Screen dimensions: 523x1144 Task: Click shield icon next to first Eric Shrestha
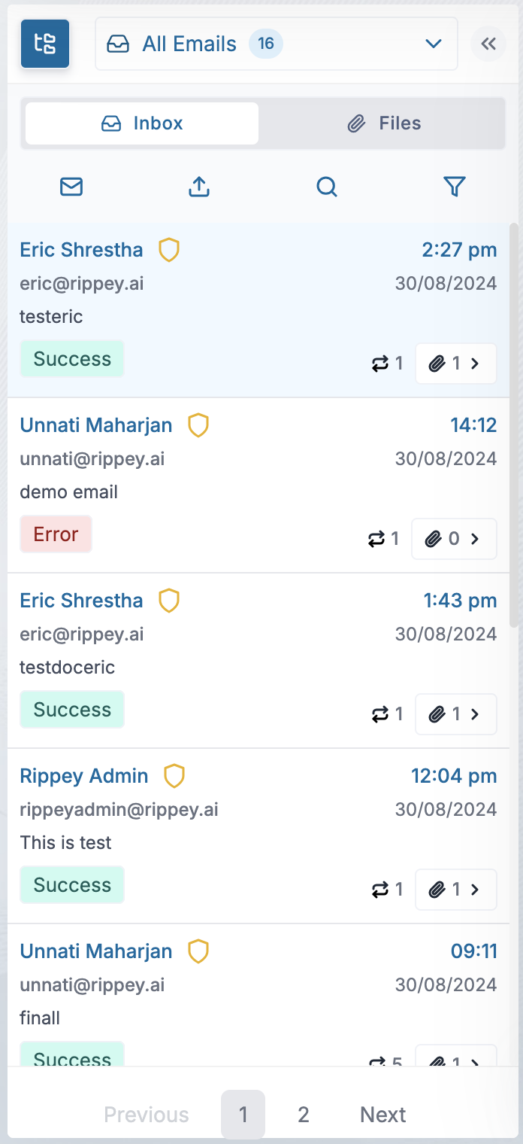pyautogui.click(x=169, y=250)
